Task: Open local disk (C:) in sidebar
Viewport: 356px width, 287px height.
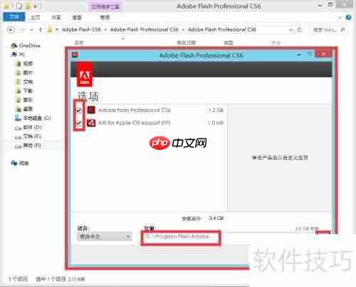Action: [33, 118]
